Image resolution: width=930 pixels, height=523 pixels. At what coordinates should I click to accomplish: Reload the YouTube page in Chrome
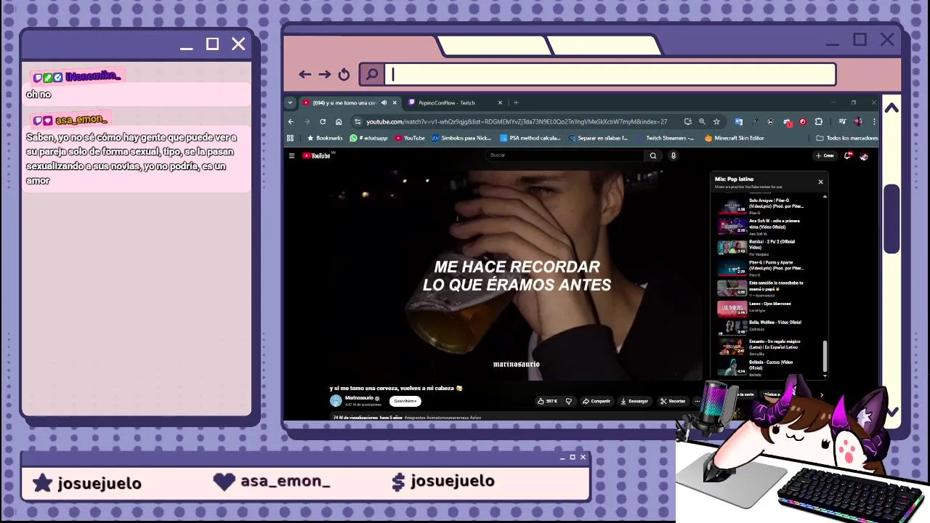(x=323, y=121)
